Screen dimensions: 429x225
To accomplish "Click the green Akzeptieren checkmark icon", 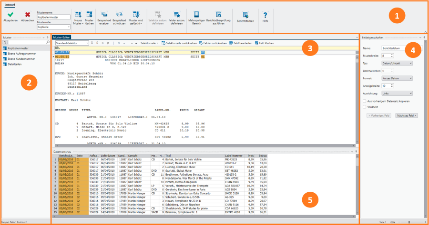I will click(x=10, y=14).
